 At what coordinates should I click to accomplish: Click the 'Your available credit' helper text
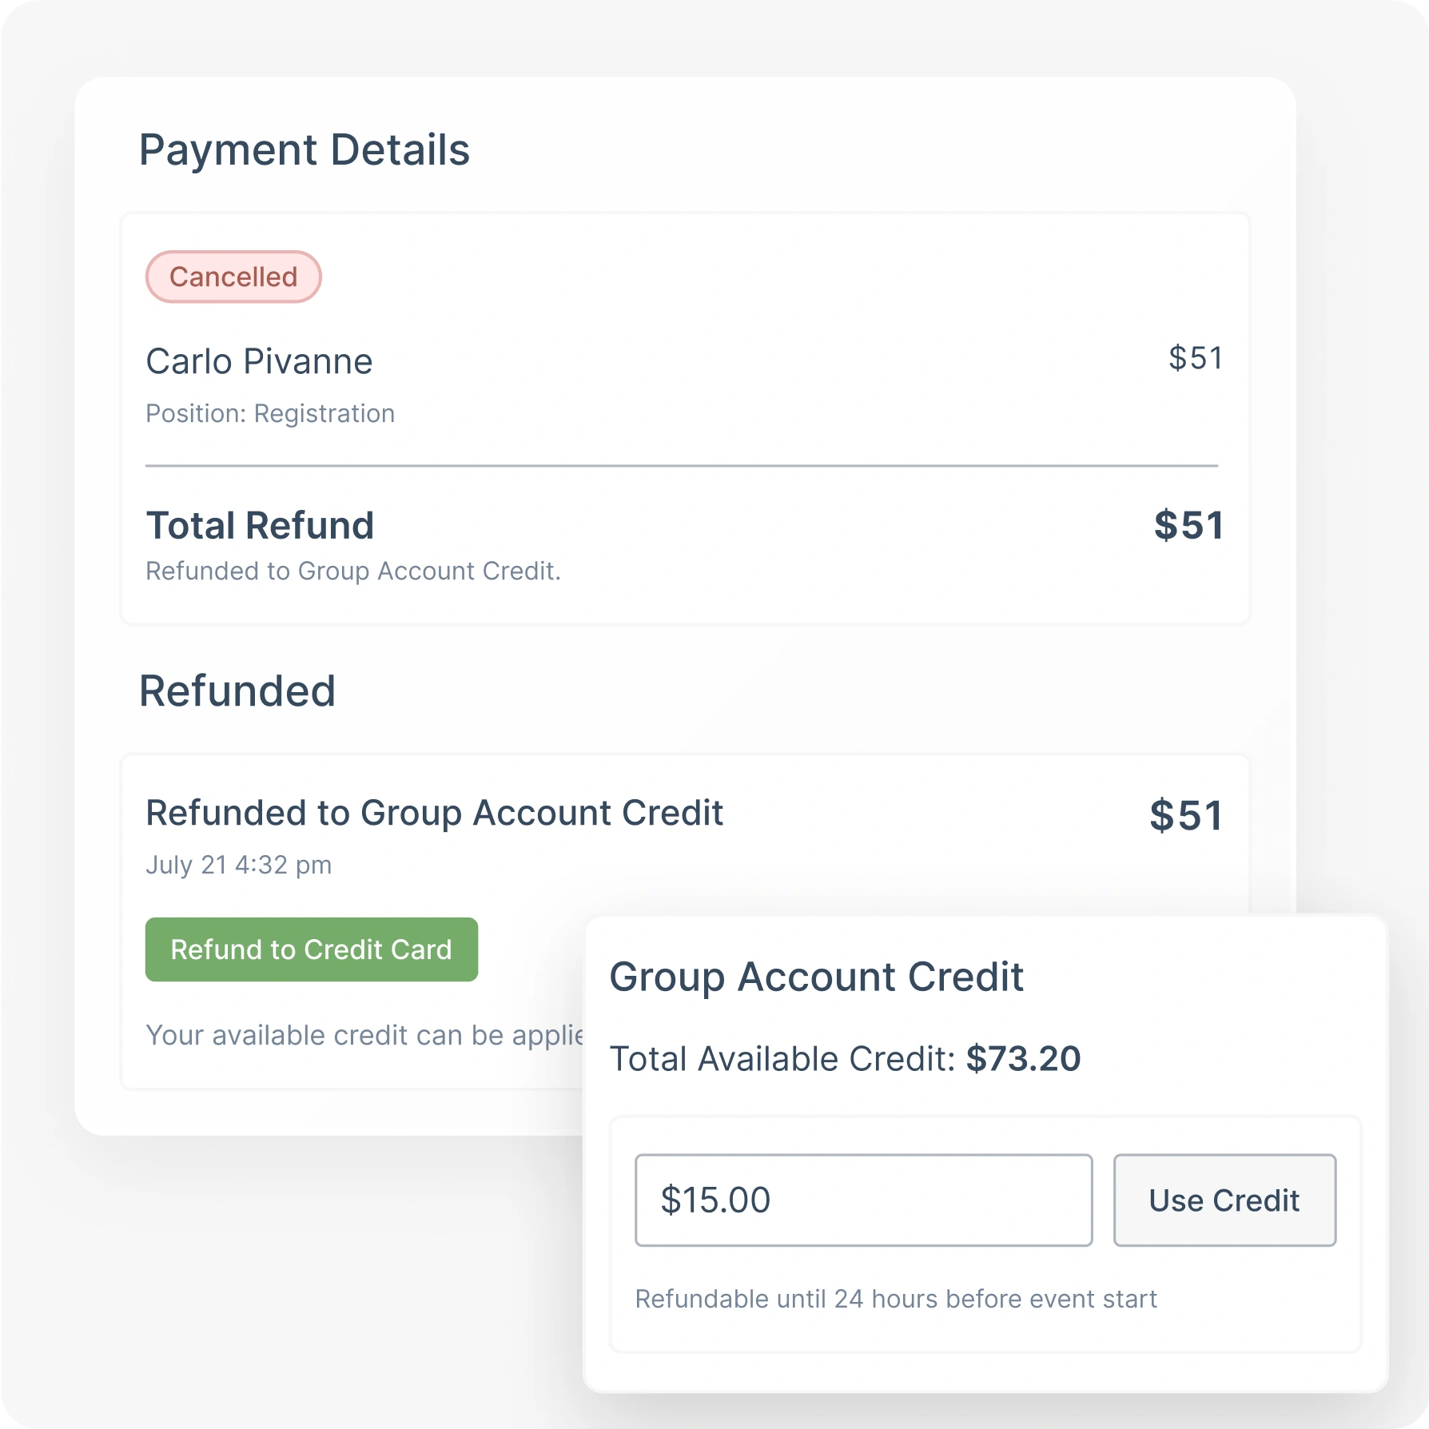coord(364,1036)
